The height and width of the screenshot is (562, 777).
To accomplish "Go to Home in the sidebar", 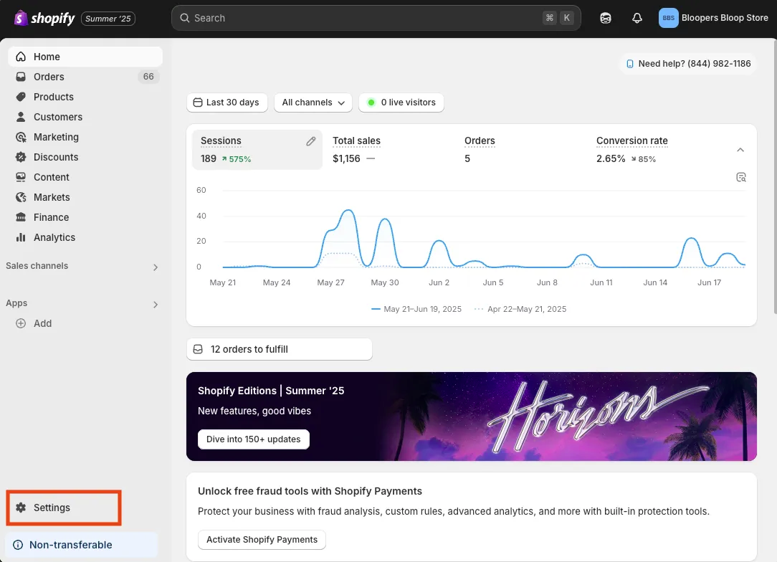I will 85,57.
